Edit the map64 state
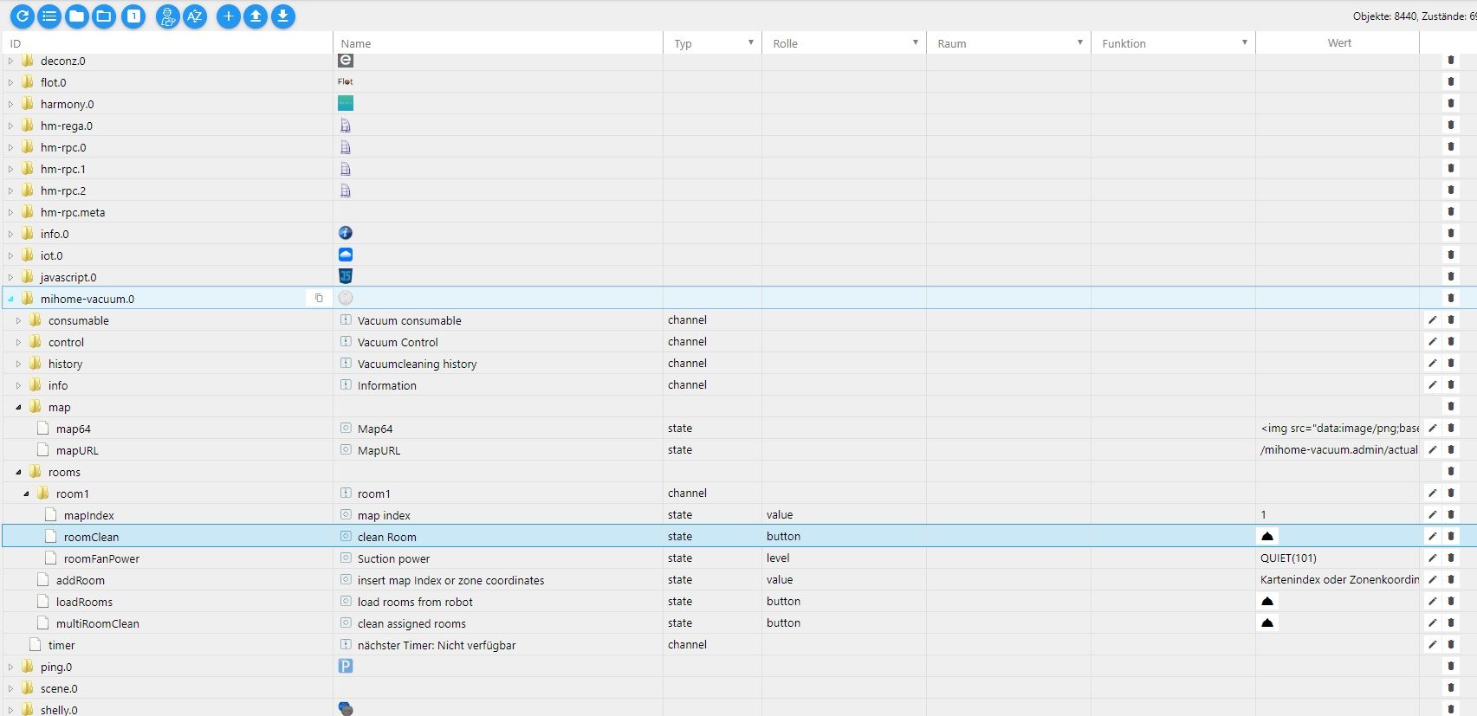This screenshot has width=1477, height=716. pos(1433,428)
